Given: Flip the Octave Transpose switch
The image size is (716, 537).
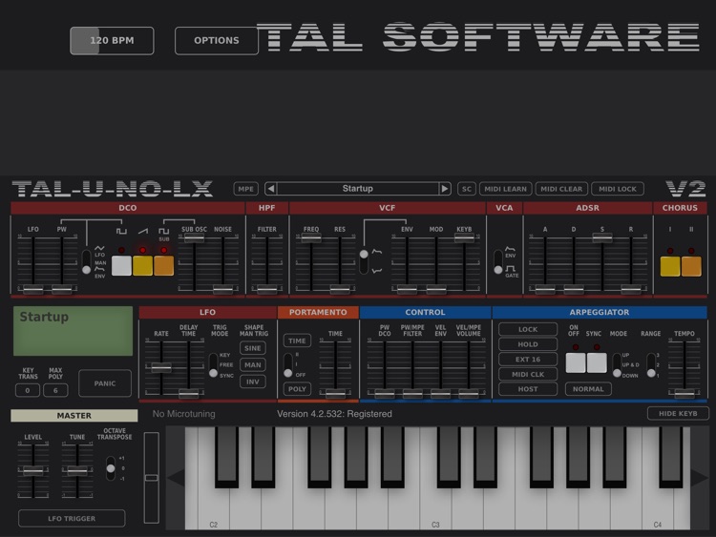Looking at the screenshot, I should click(111, 468).
